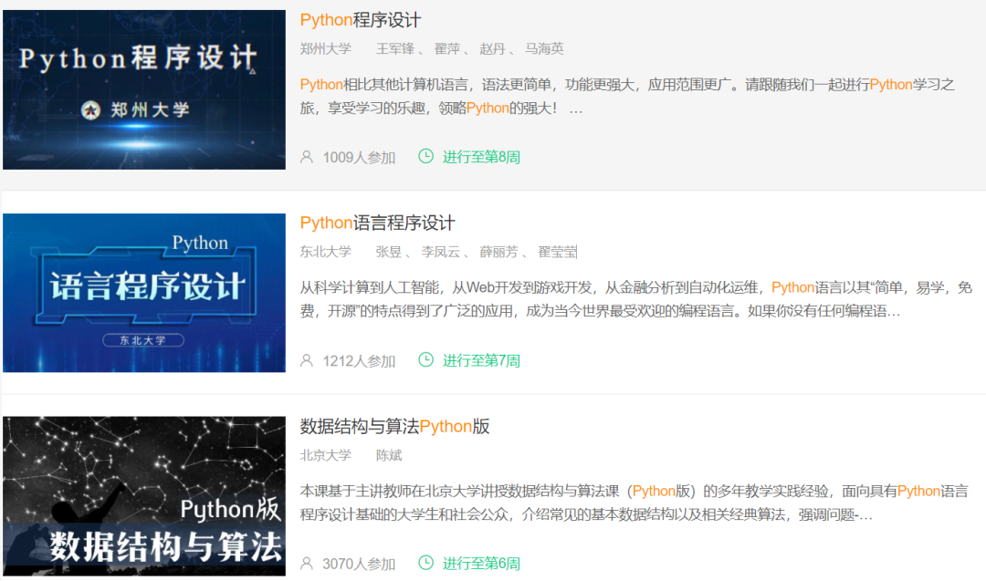Click instructor name 薛丽芳
The image size is (986, 581).
(x=498, y=252)
